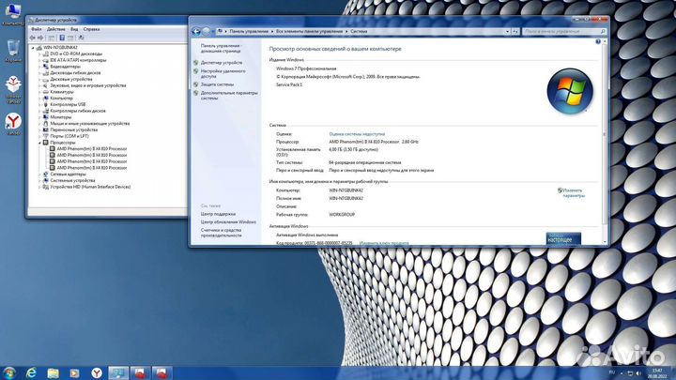Open Центр поддержки link
676x380 pixels.
pyautogui.click(x=218, y=214)
